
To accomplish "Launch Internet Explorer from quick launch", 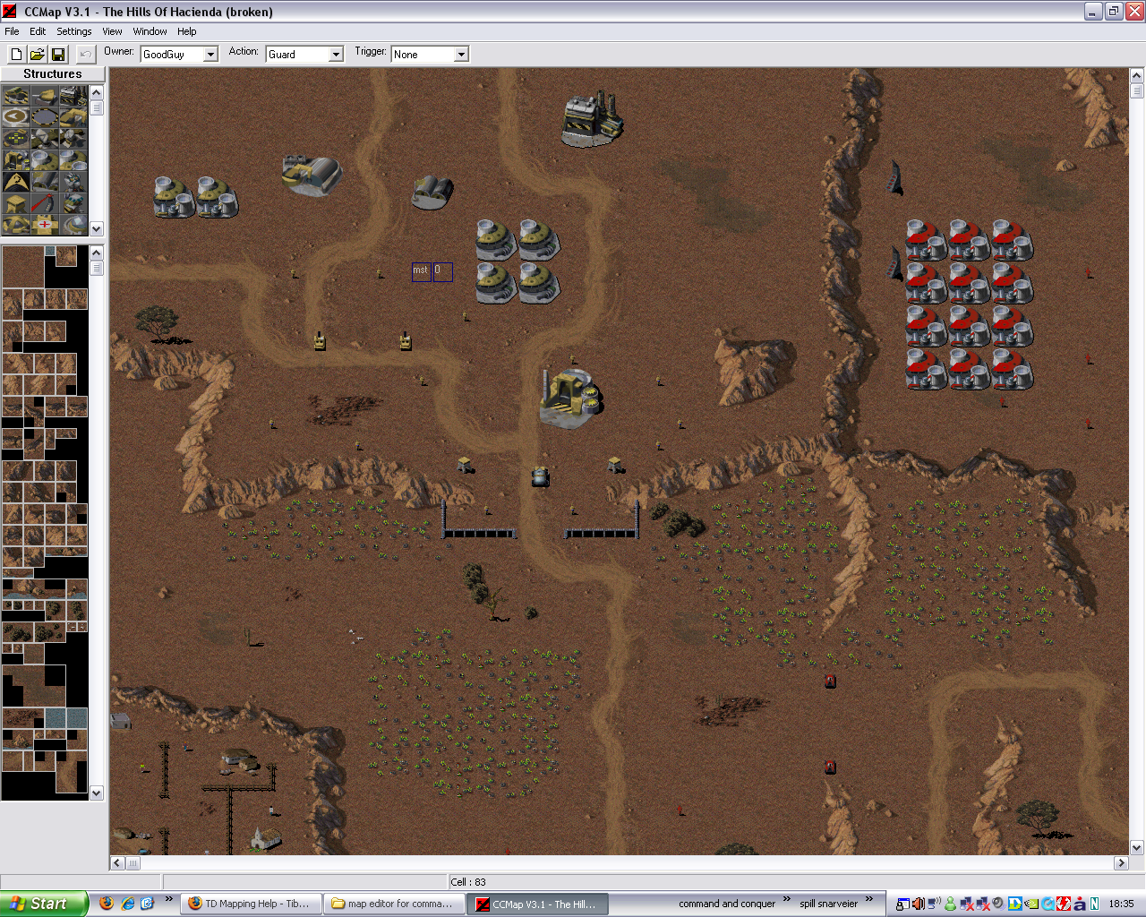I will 127,904.
